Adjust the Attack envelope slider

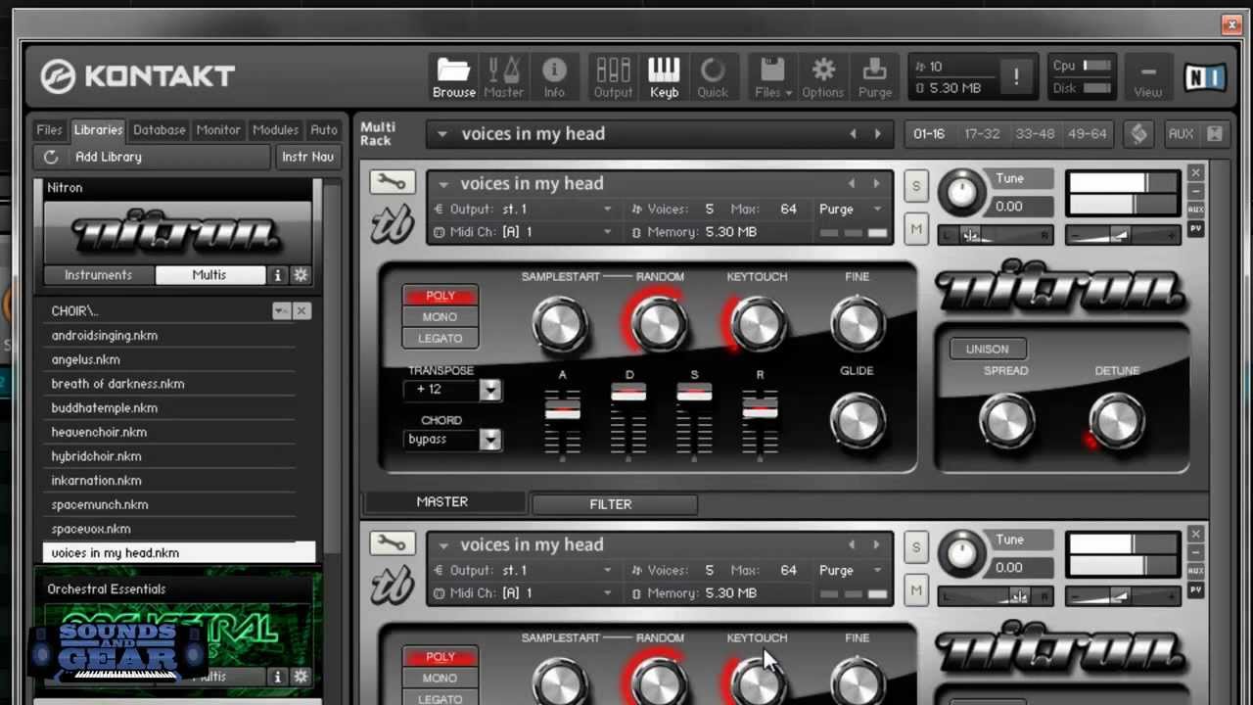pyautogui.click(x=562, y=411)
